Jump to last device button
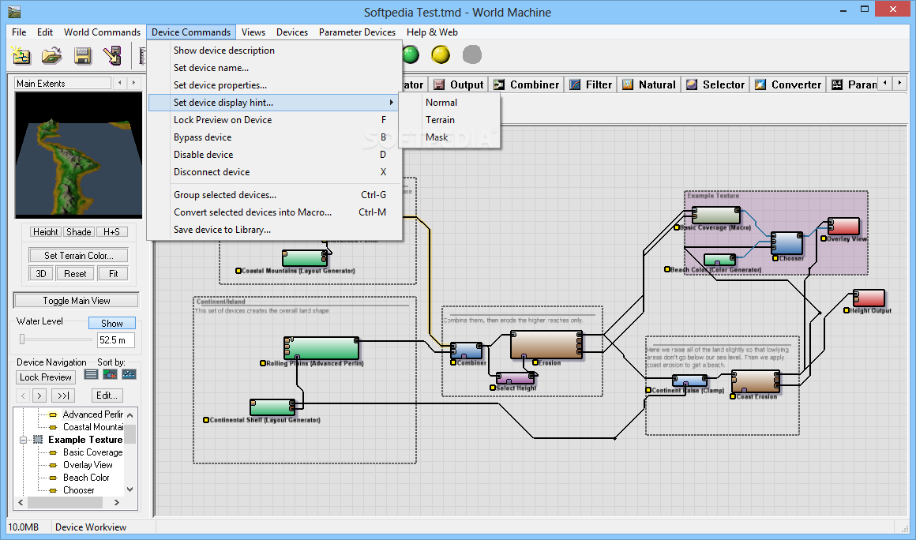The width and height of the screenshot is (916, 540). [63, 396]
